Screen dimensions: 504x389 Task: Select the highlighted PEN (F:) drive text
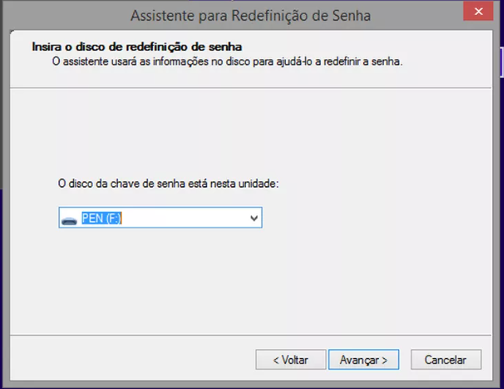pos(101,218)
